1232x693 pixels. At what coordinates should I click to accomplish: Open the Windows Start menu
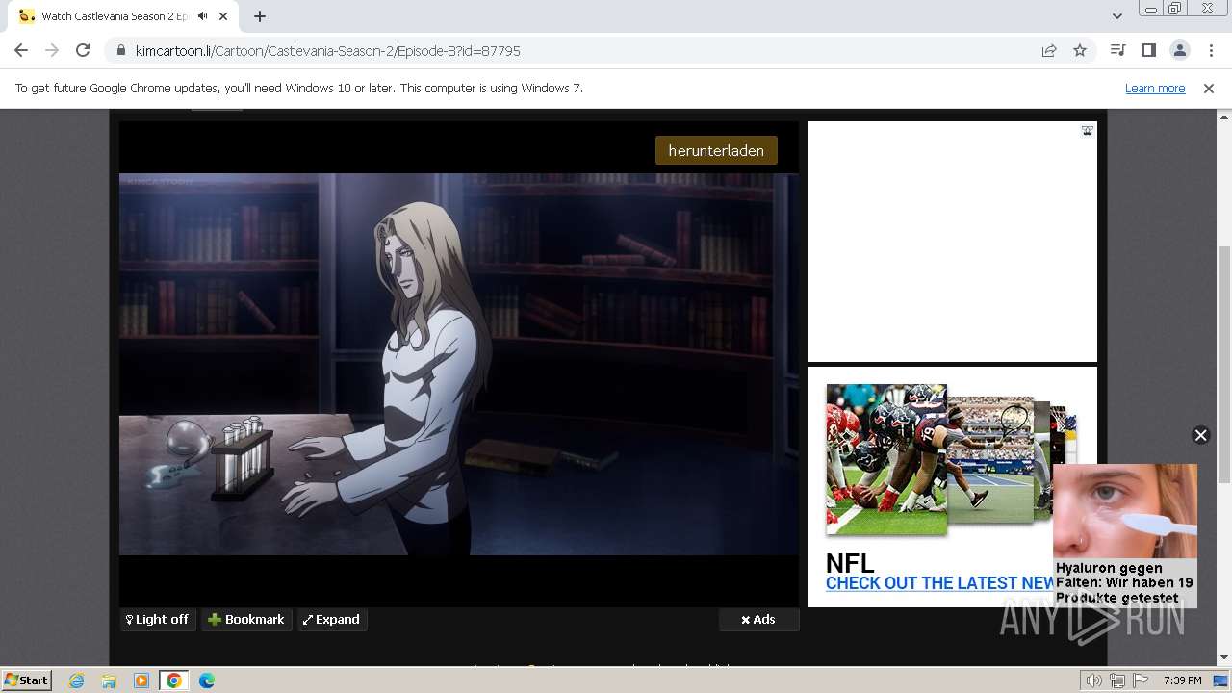(x=27, y=680)
